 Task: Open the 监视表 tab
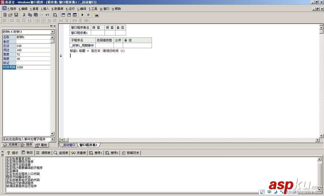tap(61, 153)
